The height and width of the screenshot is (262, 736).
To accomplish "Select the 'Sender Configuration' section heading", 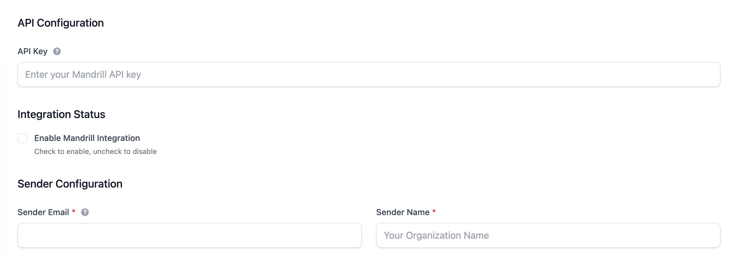I will [70, 184].
